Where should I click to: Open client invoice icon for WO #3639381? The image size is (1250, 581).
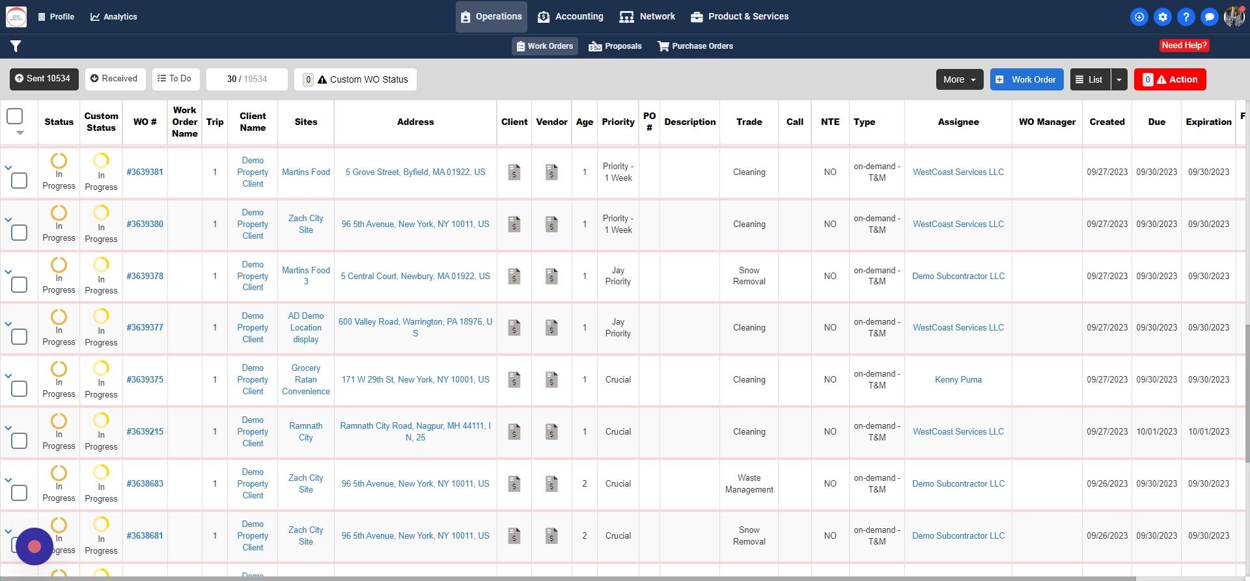pyautogui.click(x=514, y=172)
